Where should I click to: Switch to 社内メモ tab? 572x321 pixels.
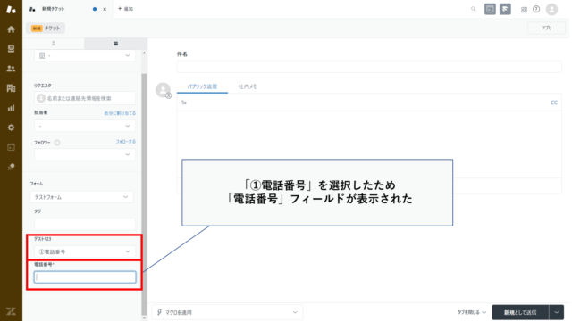click(248, 86)
